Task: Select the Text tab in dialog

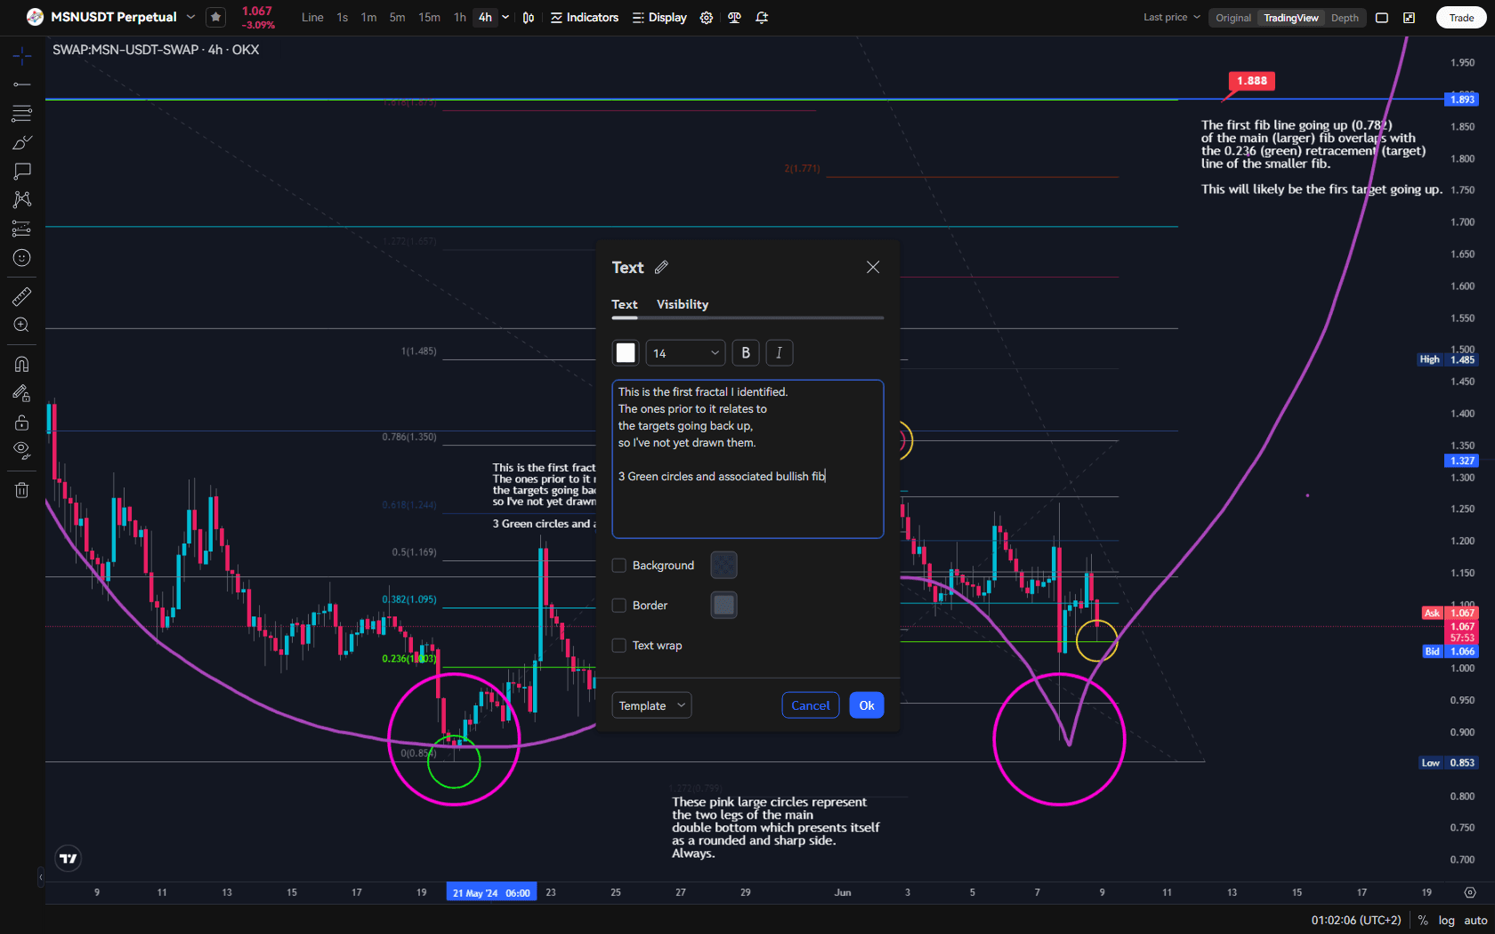Action: pyautogui.click(x=625, y=304)
